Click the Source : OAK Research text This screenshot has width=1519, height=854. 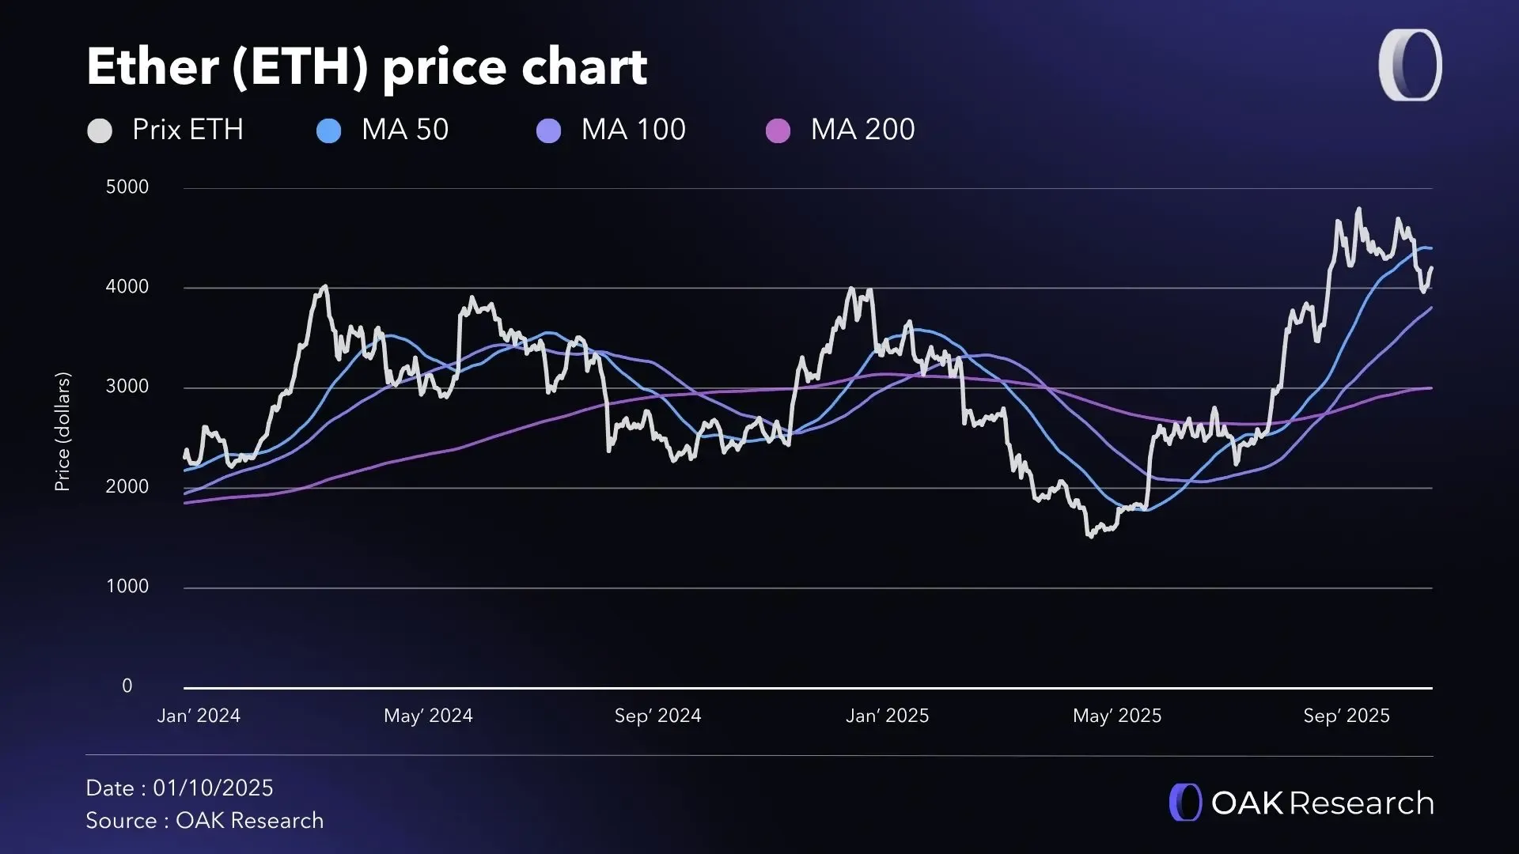205,821
